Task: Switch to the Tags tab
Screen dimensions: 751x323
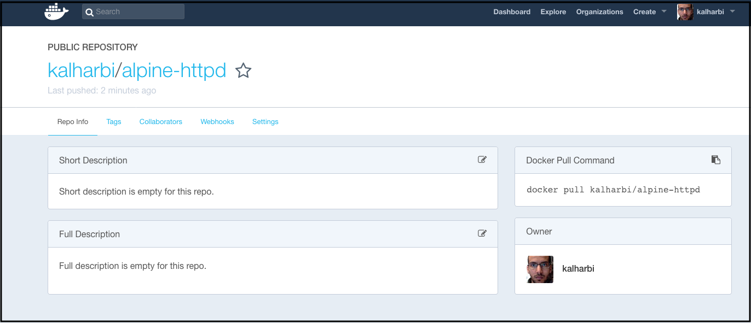Action: [x=114, y=122]
